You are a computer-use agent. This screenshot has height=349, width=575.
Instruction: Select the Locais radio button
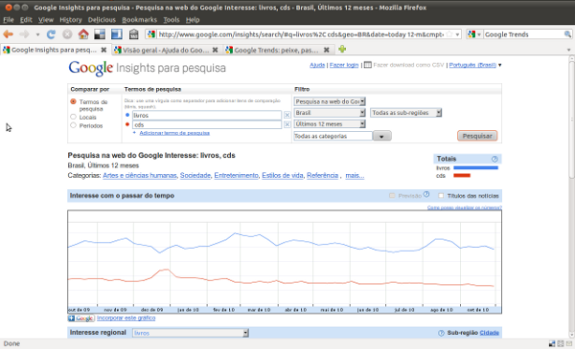[73, 117]
